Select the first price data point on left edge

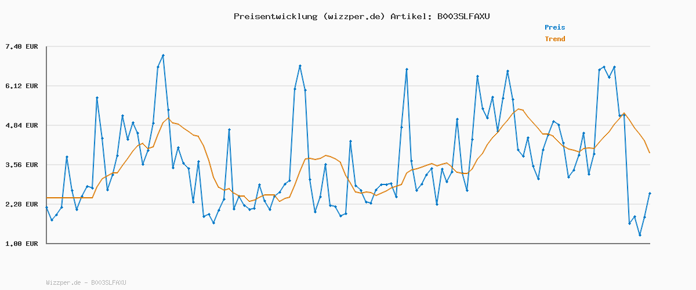pyautogui.click(x=46, y=207)
